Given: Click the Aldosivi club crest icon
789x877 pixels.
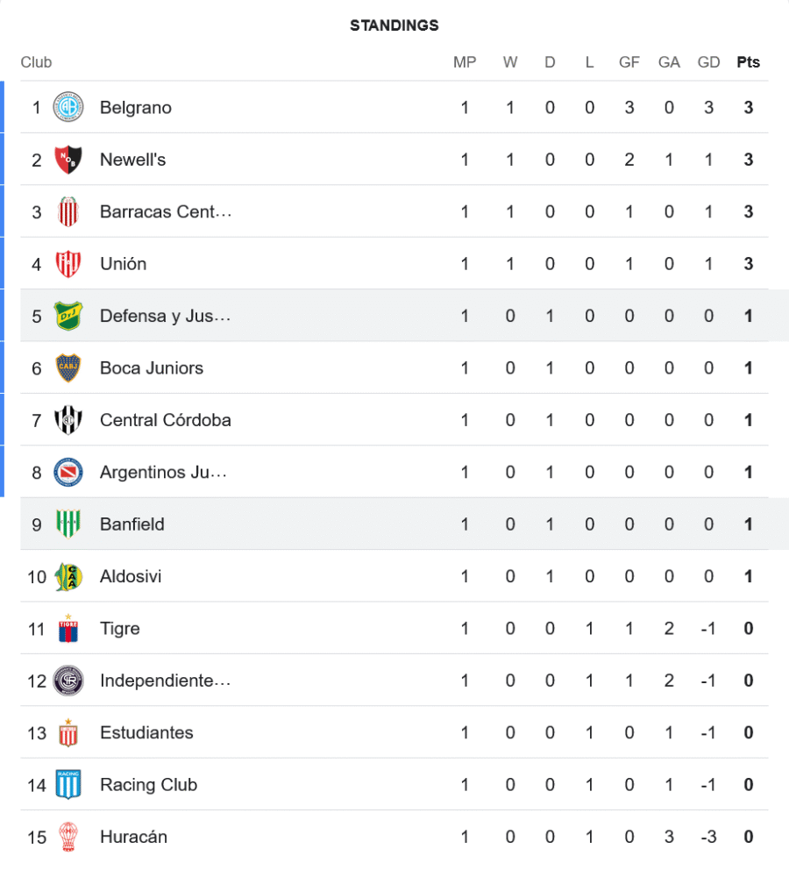Looking at the screenshot, I should click(68, 577).
